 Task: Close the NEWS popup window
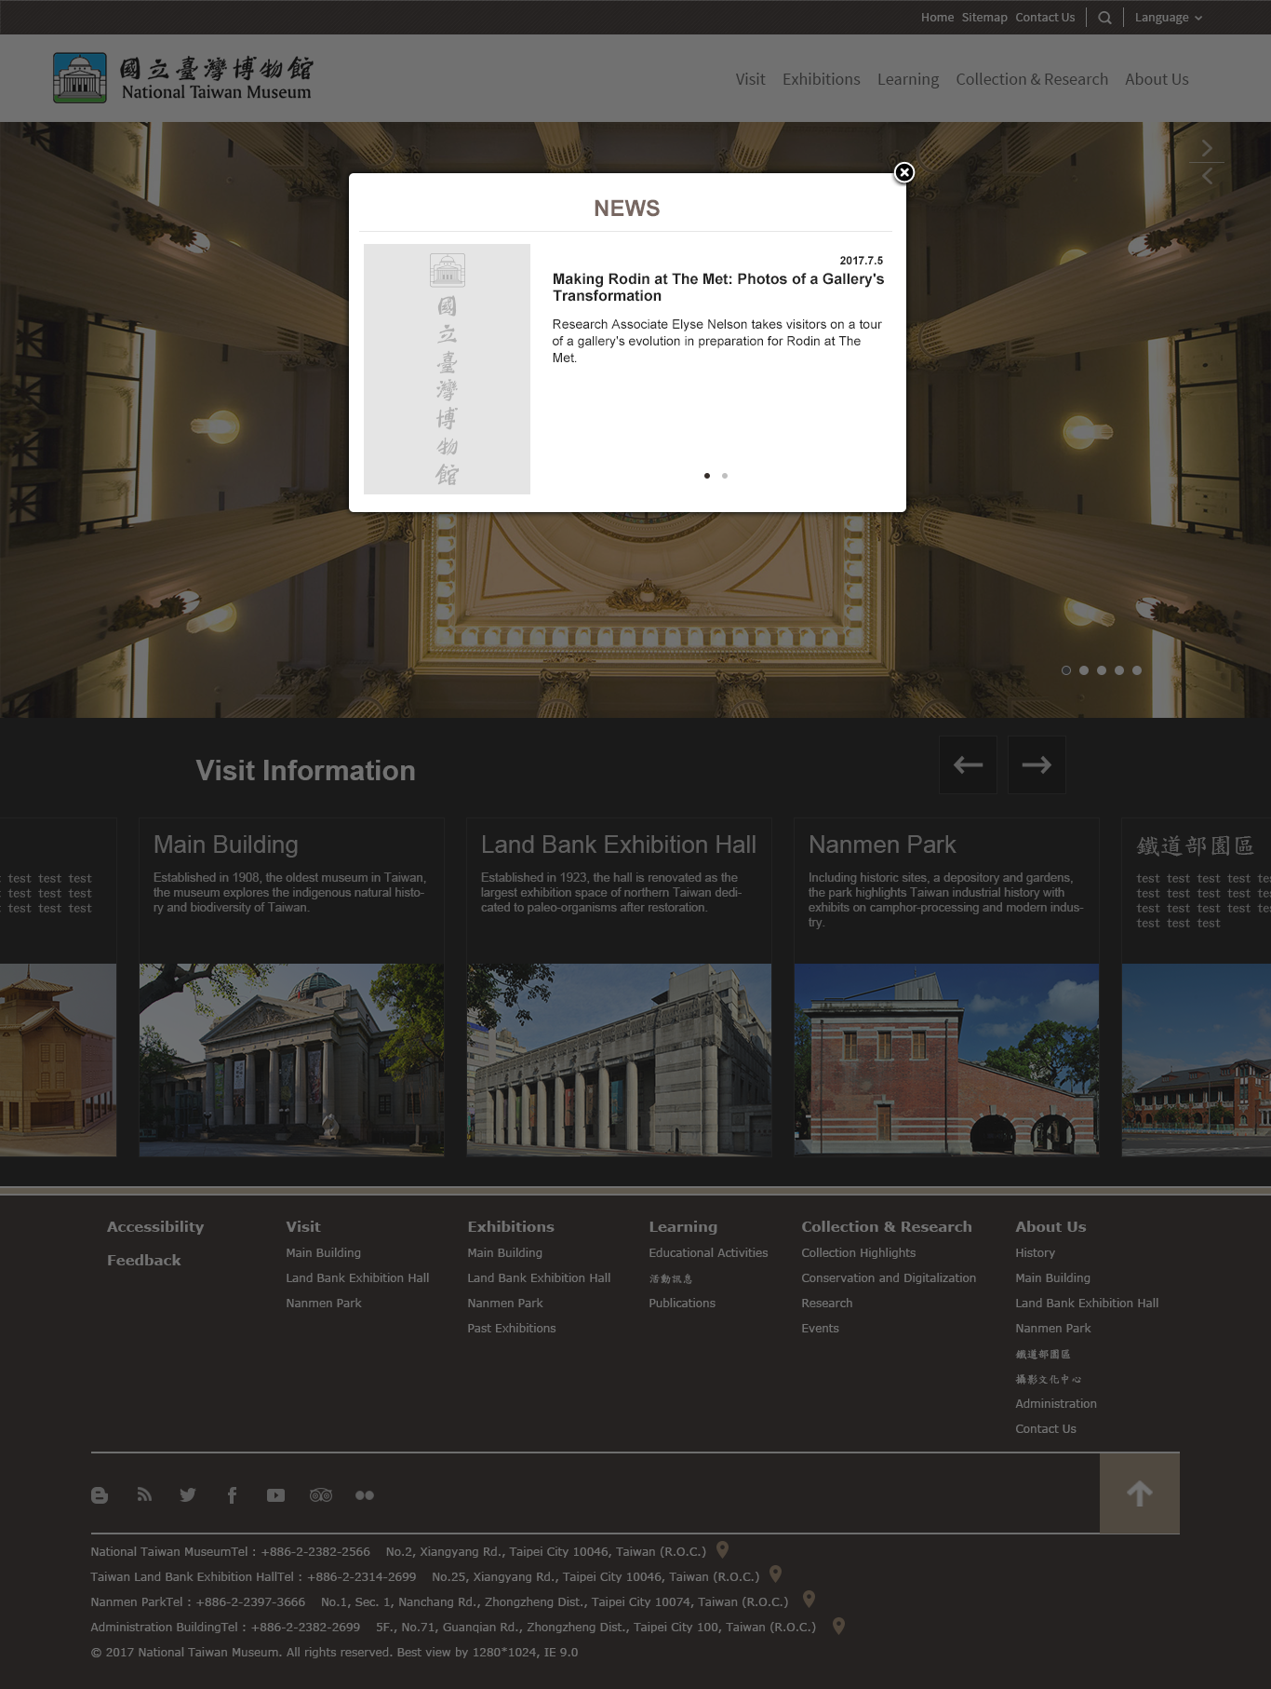pyautogui.click(x=904, y=172)
